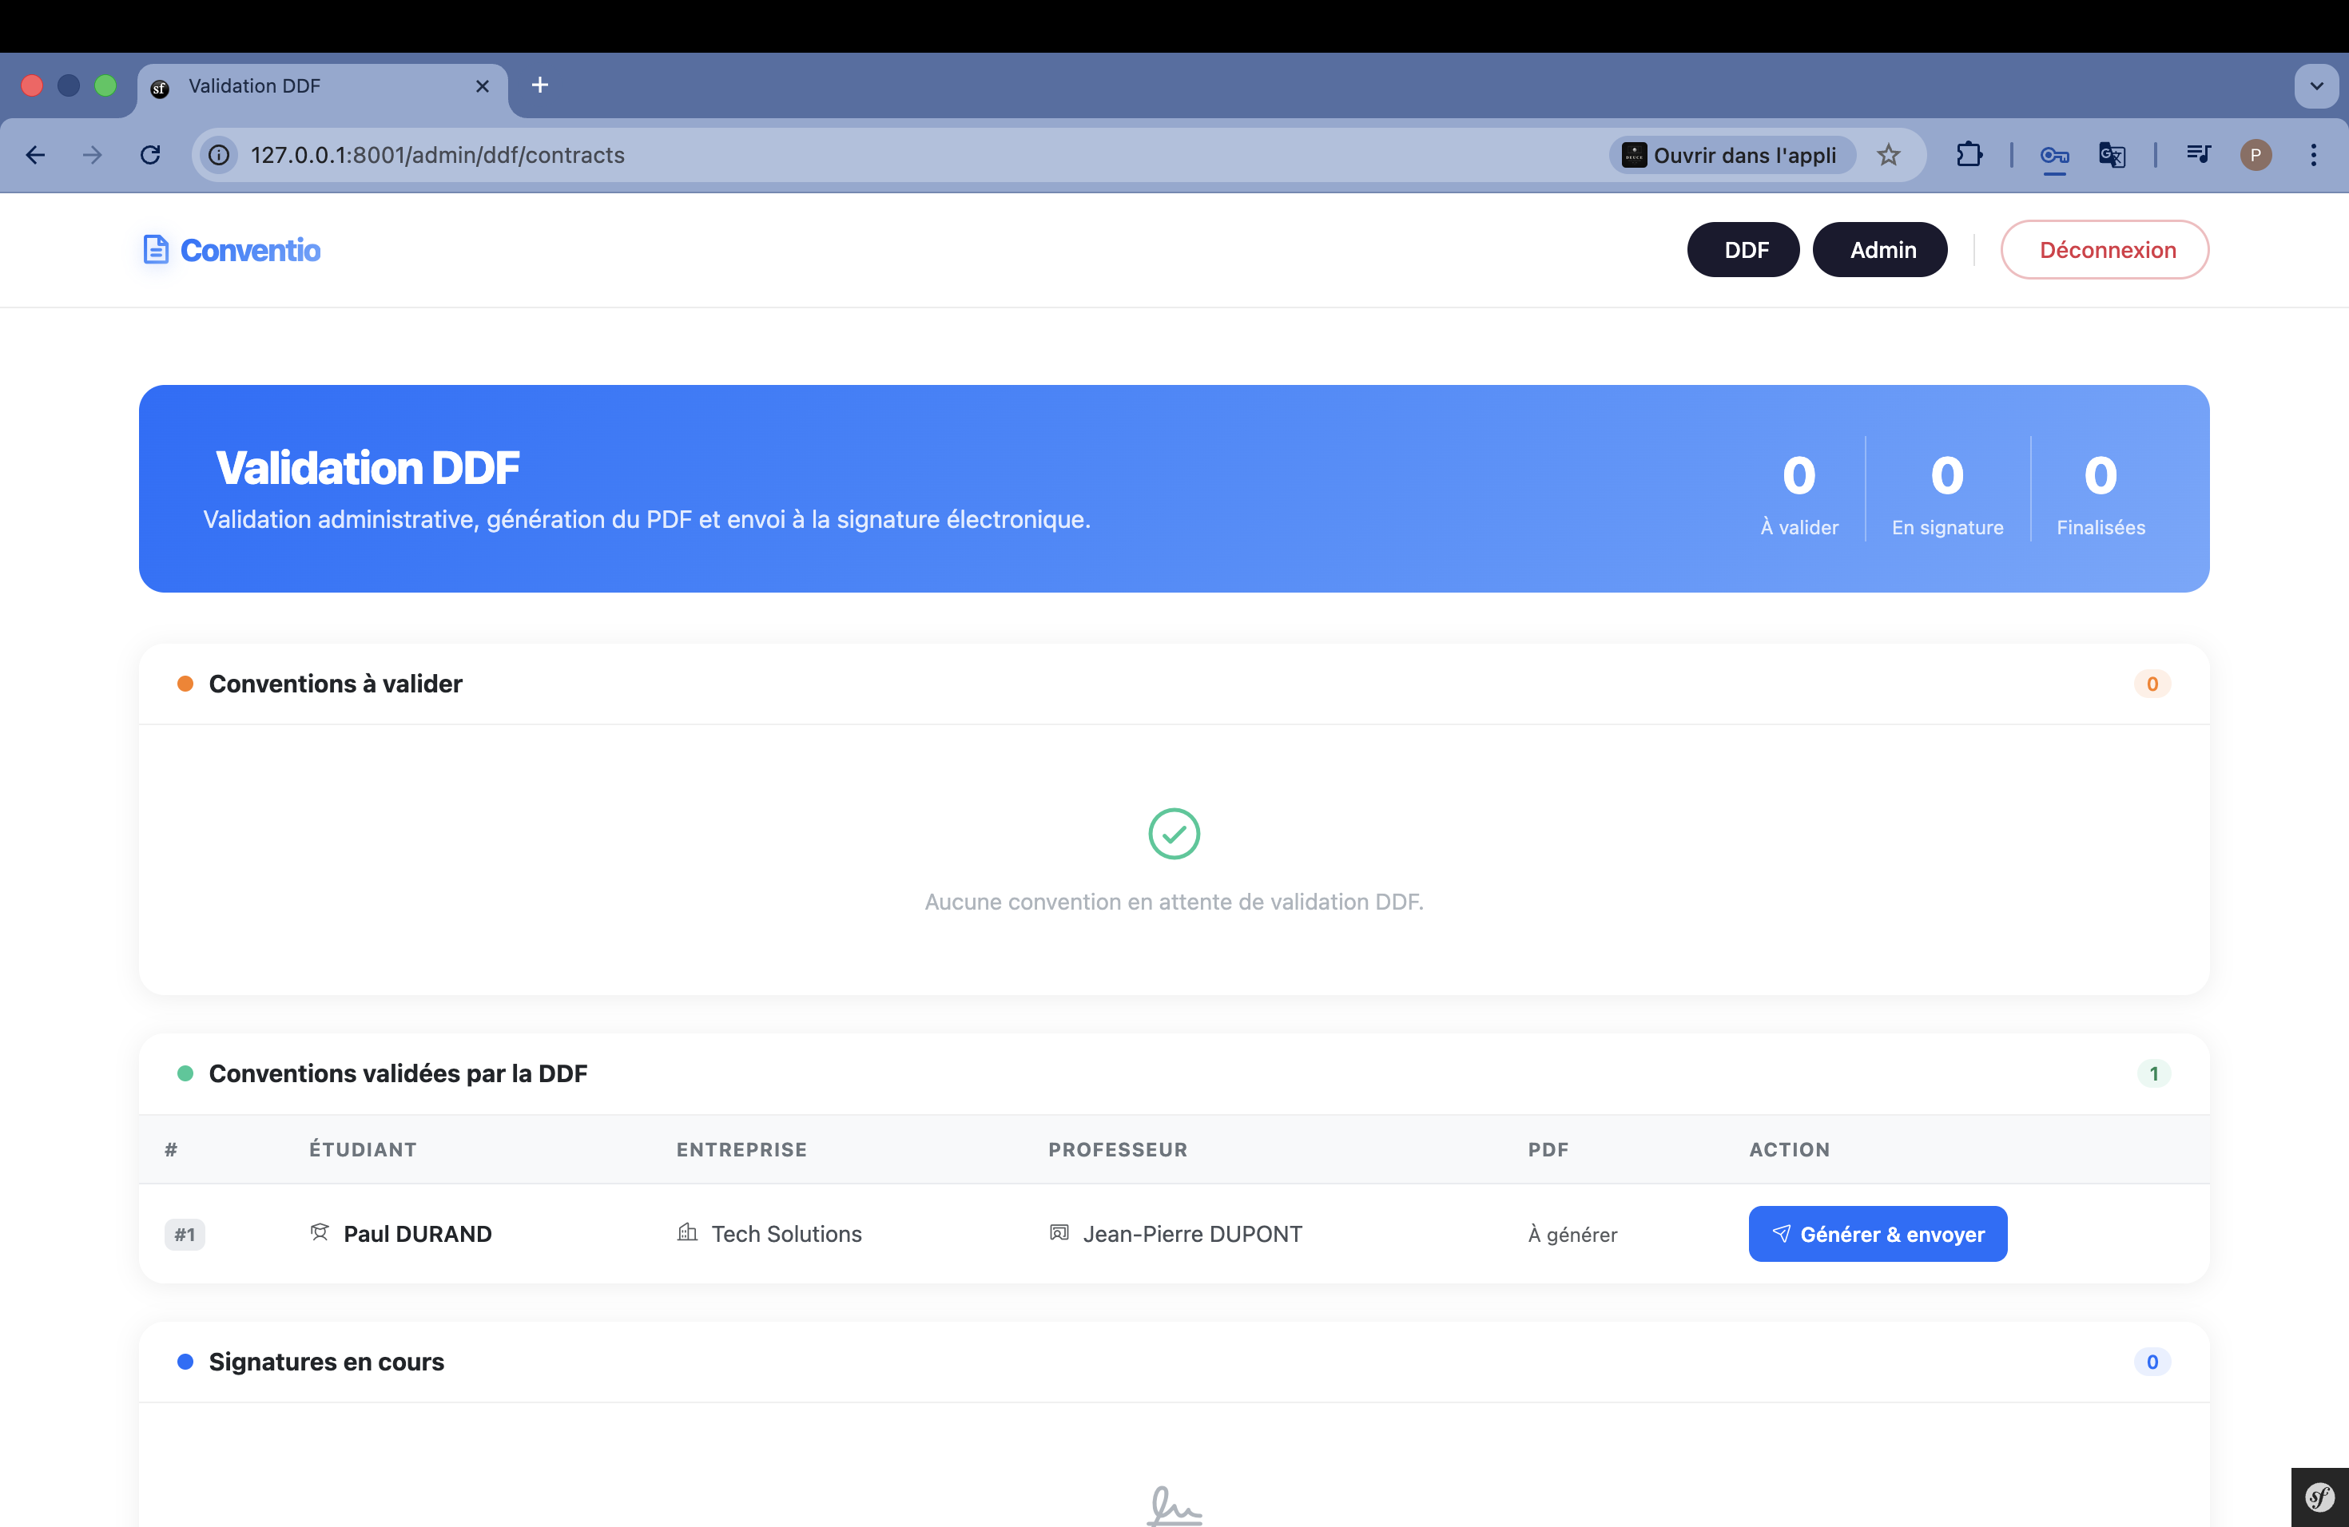2349x1527 pixels.
Task: Open the Symfony debug toolbar icon
Action: (2319, 1497)
